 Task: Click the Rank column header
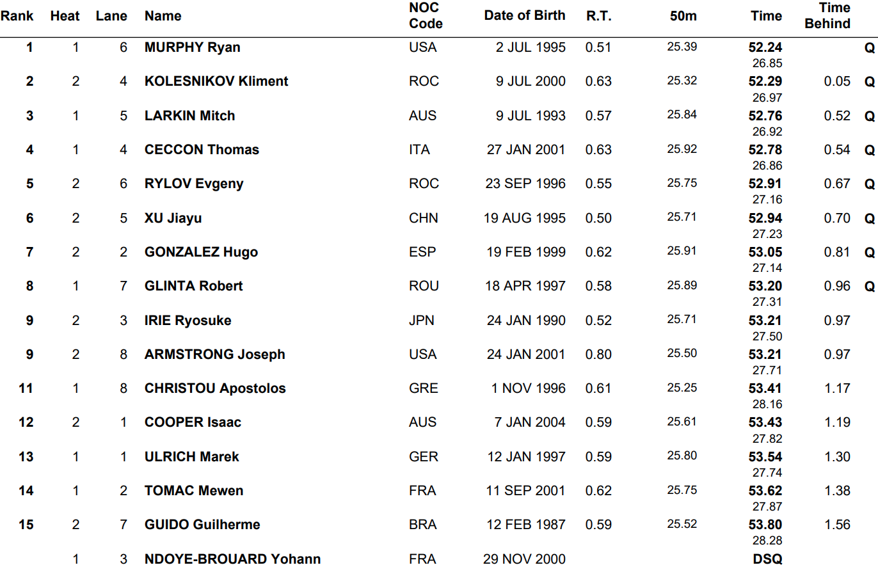pyautogui.click(x=17, y=16)
